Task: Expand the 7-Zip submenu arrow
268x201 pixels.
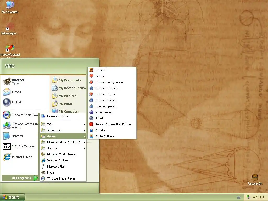Action: (84, 124)
